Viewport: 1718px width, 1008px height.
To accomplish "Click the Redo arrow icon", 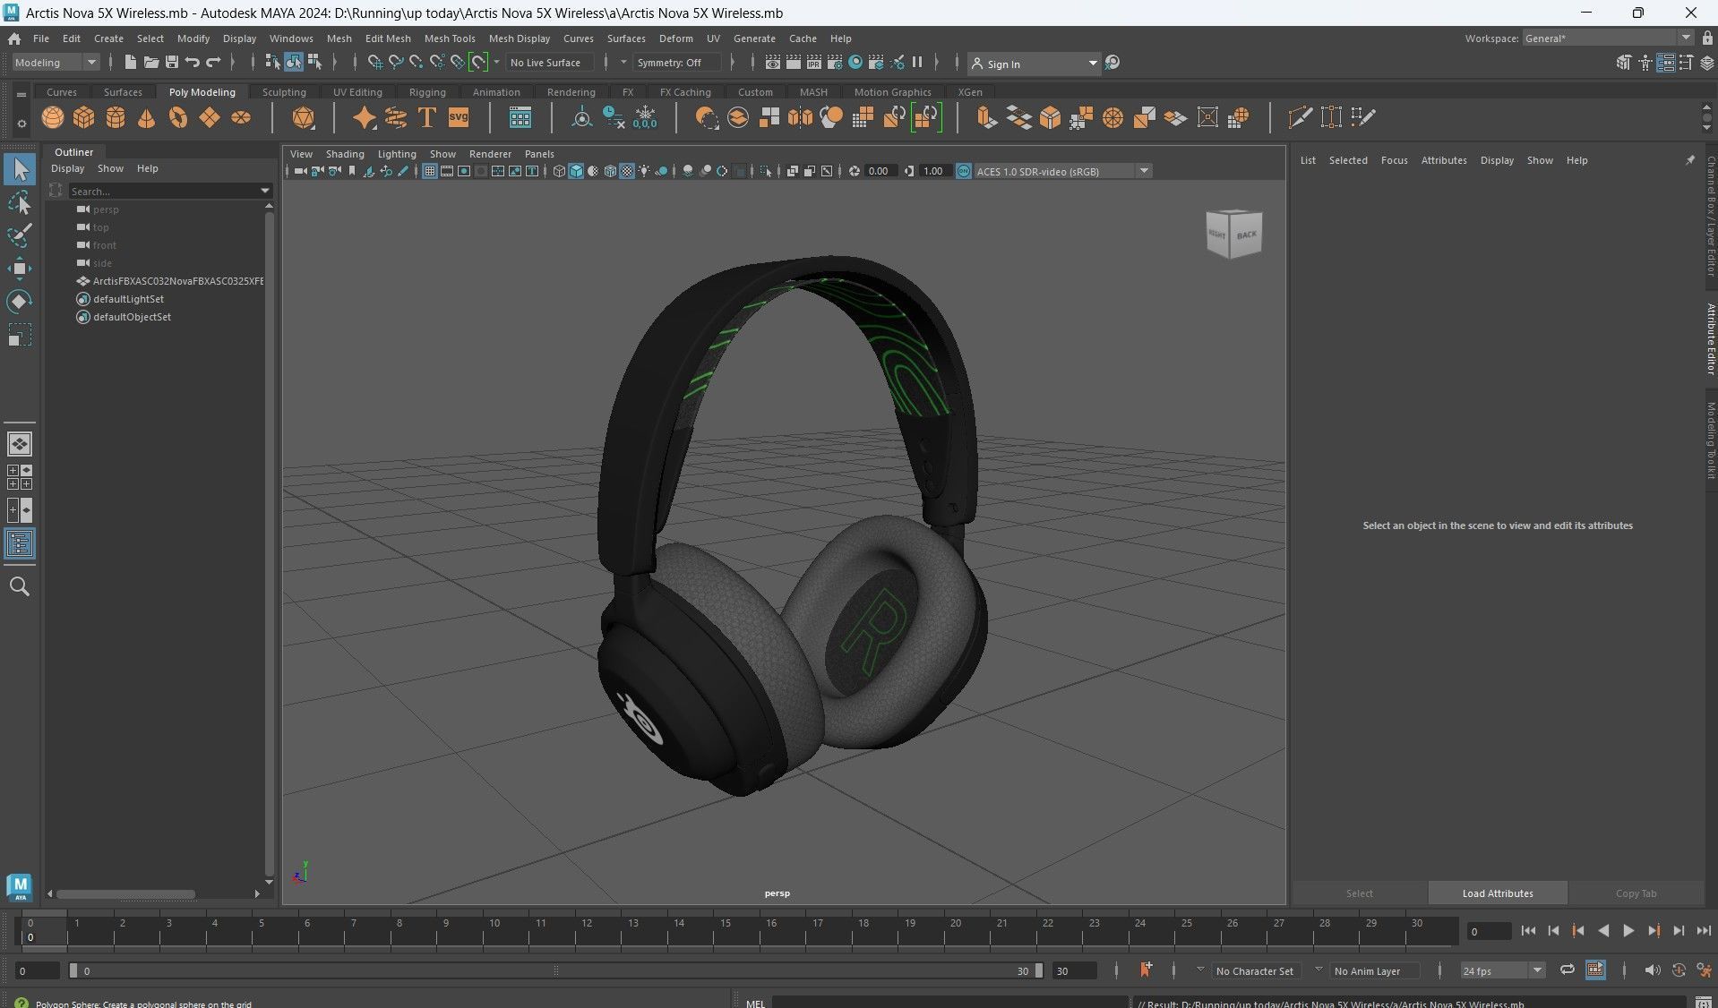I will pos(213,62).
